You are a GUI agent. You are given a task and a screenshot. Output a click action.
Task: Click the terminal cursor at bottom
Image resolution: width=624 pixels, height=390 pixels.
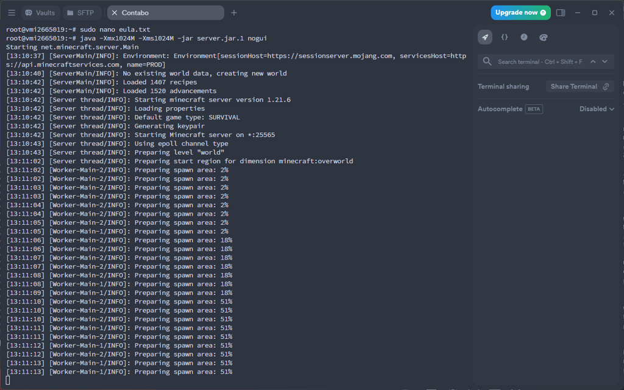7,380
